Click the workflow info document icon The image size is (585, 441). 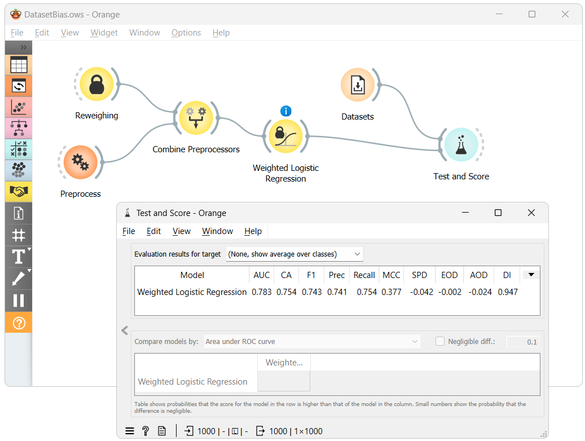(x=19, y=213)
